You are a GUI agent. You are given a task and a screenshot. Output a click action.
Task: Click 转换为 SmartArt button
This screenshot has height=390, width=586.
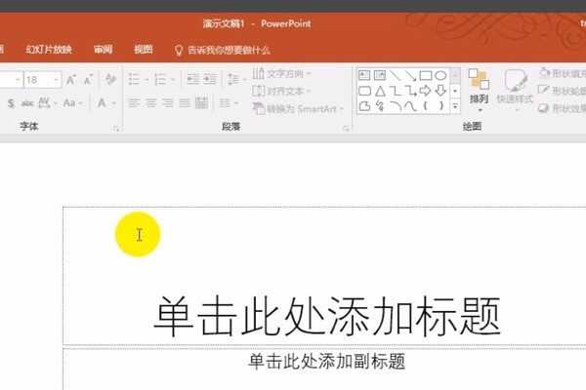pyautogui.click(x=298, y=109)
